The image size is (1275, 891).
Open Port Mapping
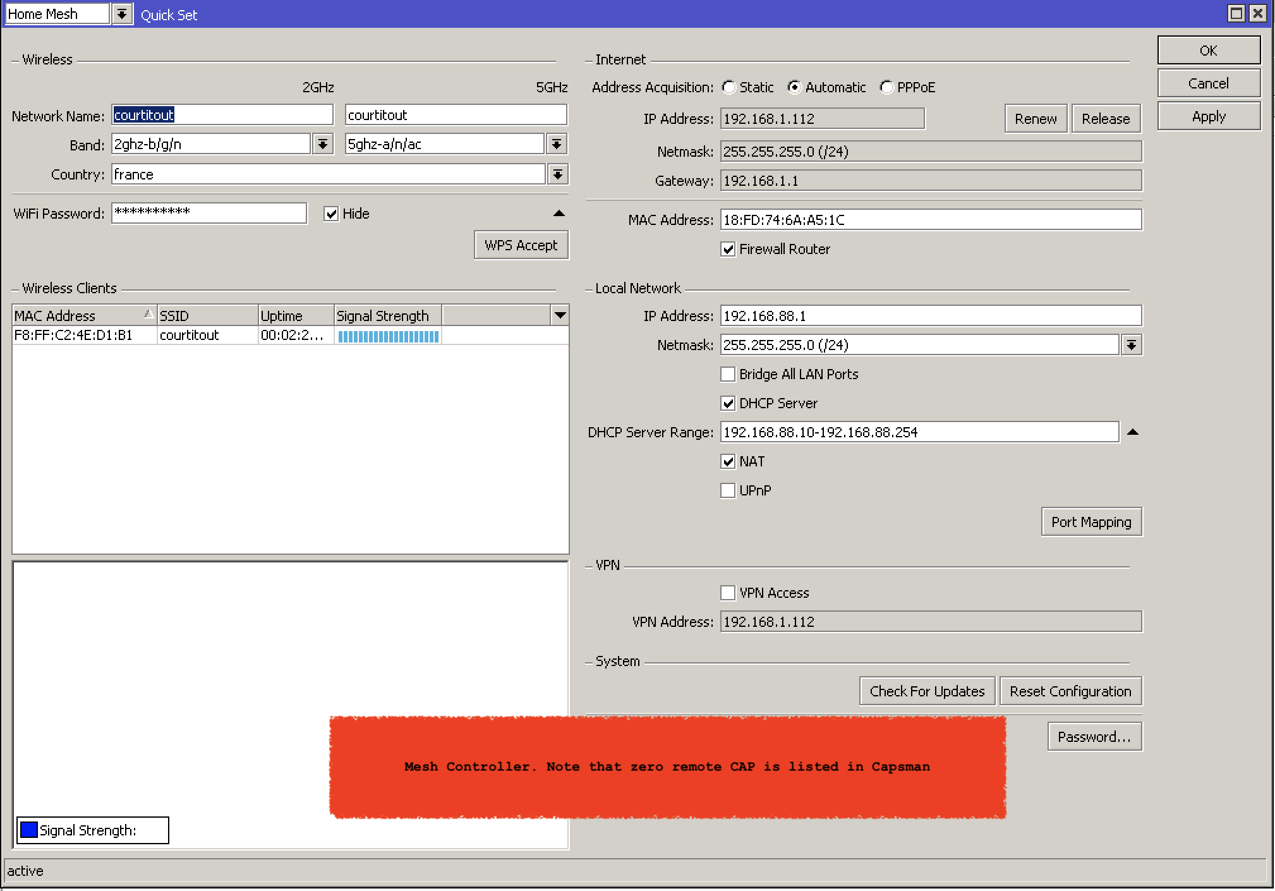(1091, 522)
